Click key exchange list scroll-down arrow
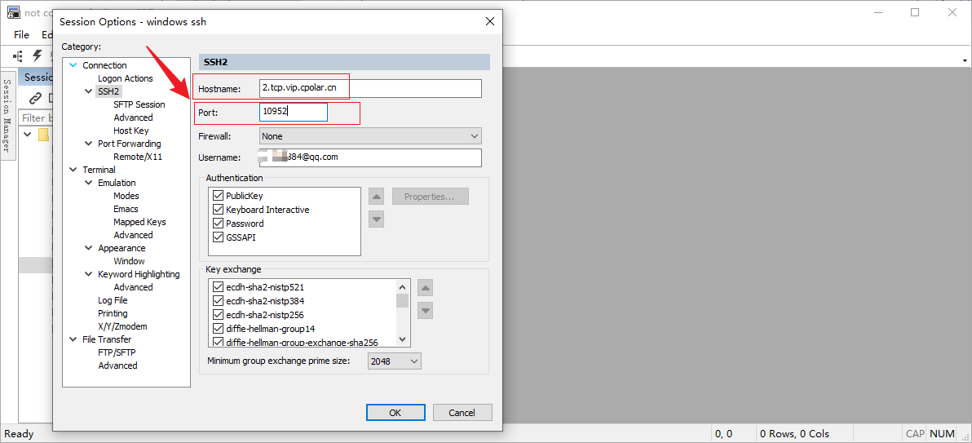 (402, 339)
